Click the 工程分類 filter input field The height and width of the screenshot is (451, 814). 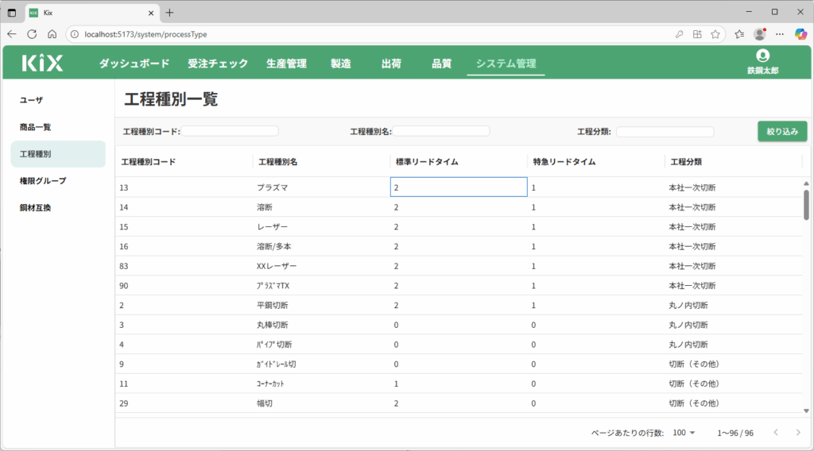coord(665,132)
